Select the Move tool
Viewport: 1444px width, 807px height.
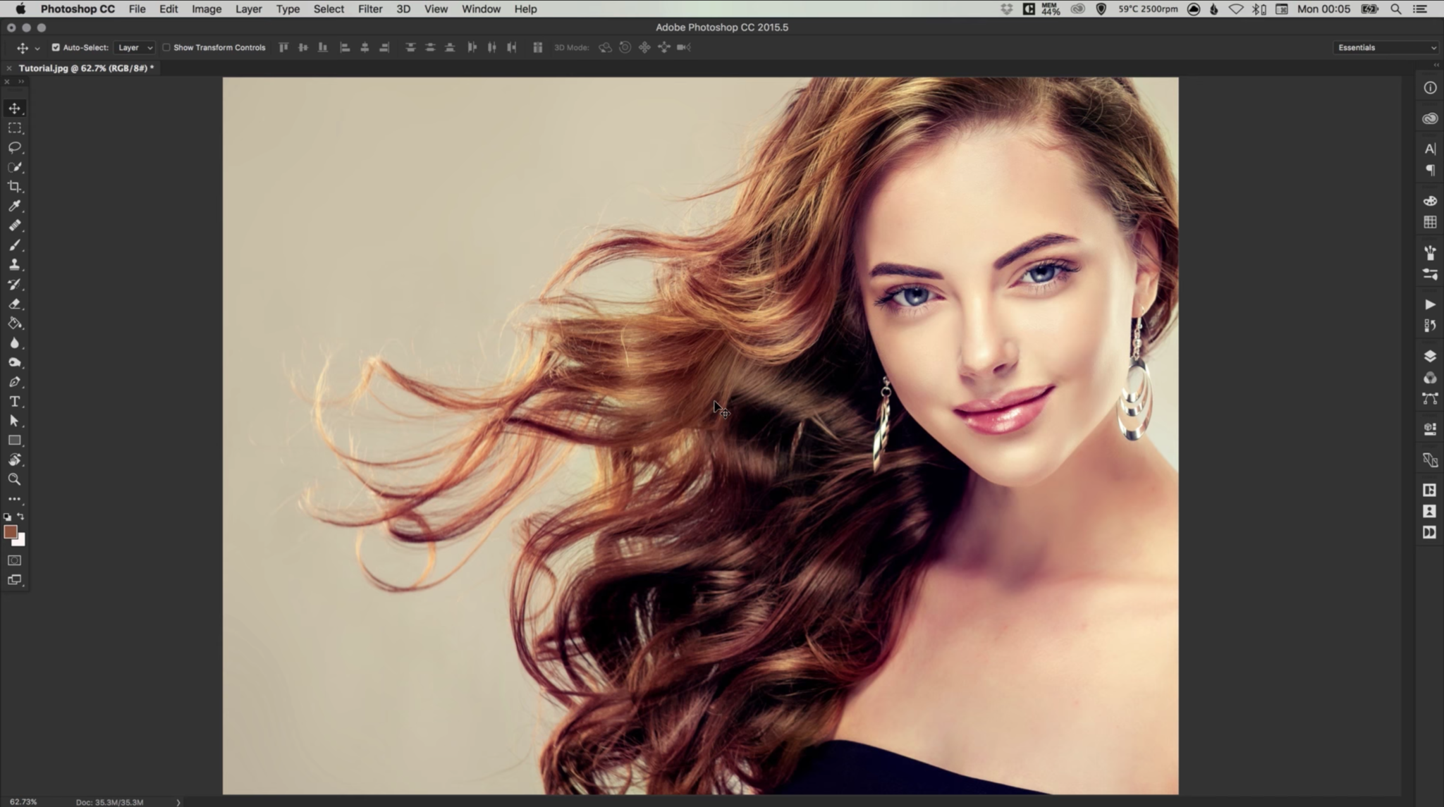coord(15,107)
